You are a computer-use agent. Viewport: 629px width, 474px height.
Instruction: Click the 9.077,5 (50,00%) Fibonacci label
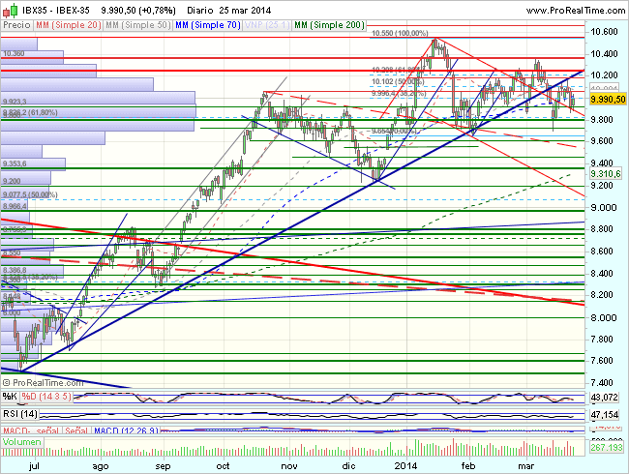(30, 194)
